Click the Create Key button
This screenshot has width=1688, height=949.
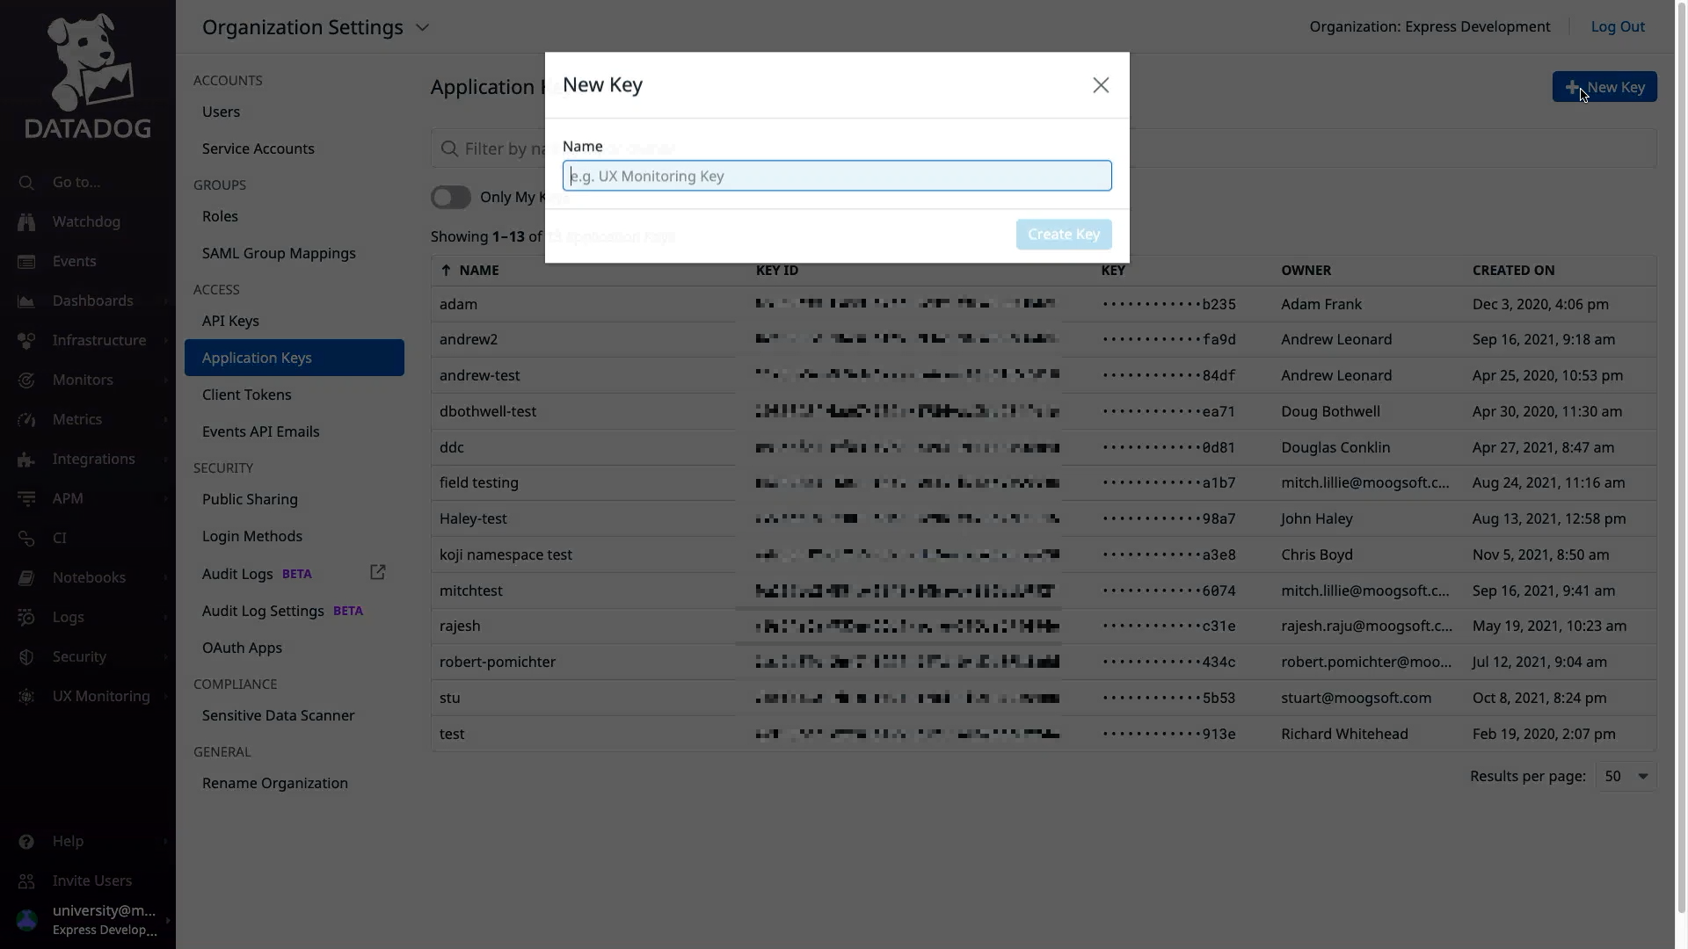pos(1064,235)
